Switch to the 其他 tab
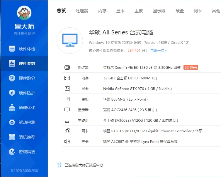 tap(216, 11)
